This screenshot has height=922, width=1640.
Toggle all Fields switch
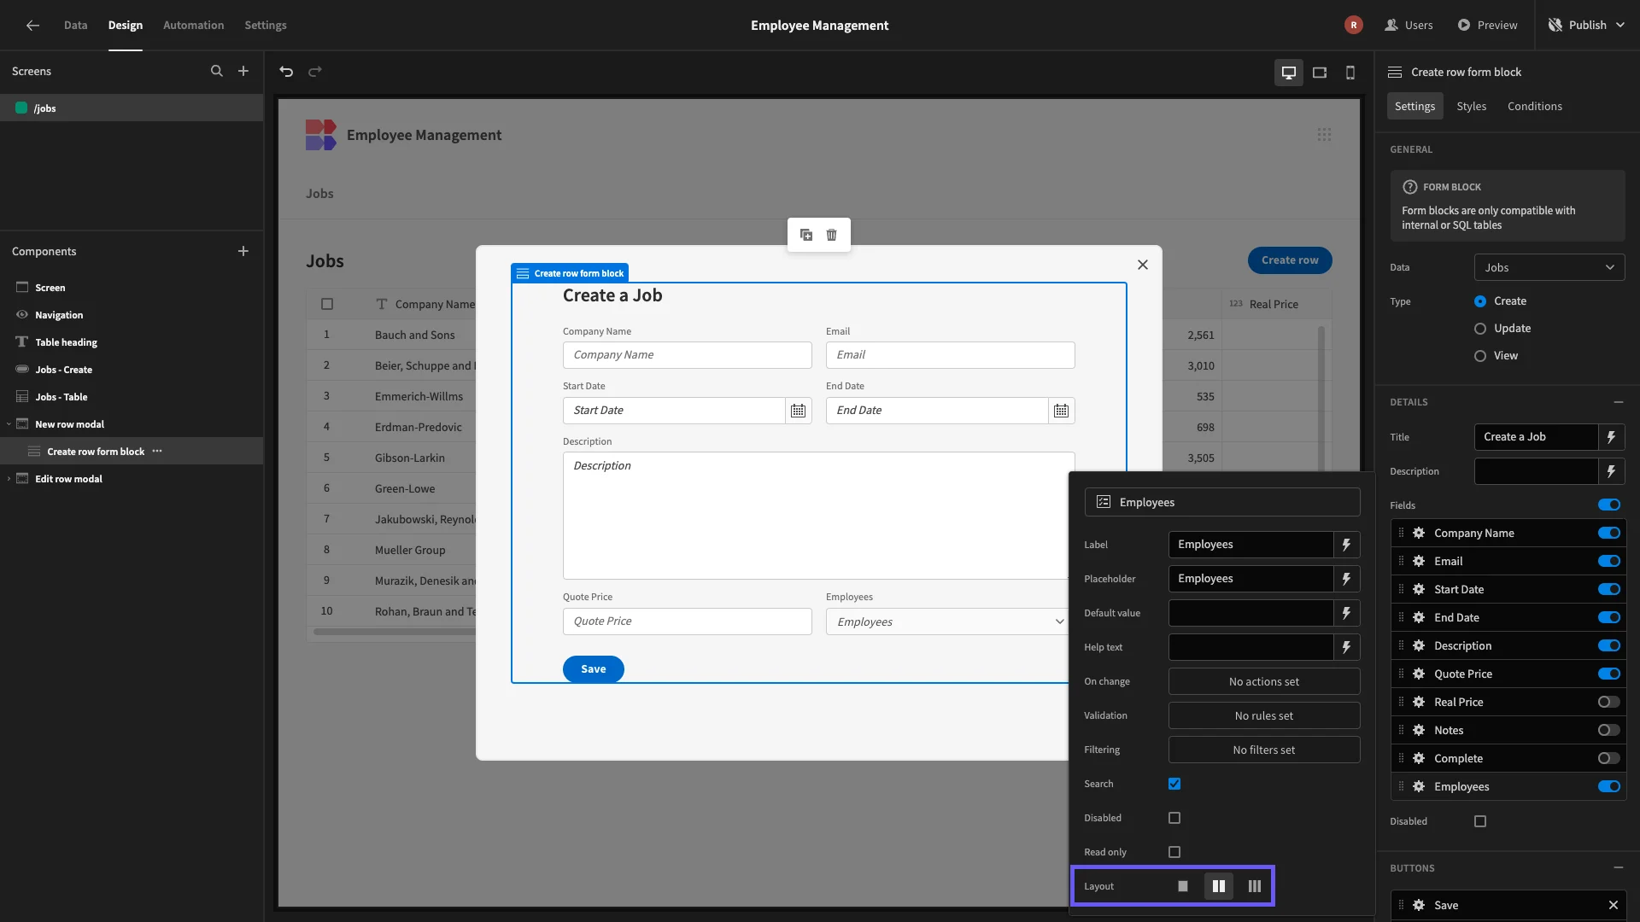1609,505
